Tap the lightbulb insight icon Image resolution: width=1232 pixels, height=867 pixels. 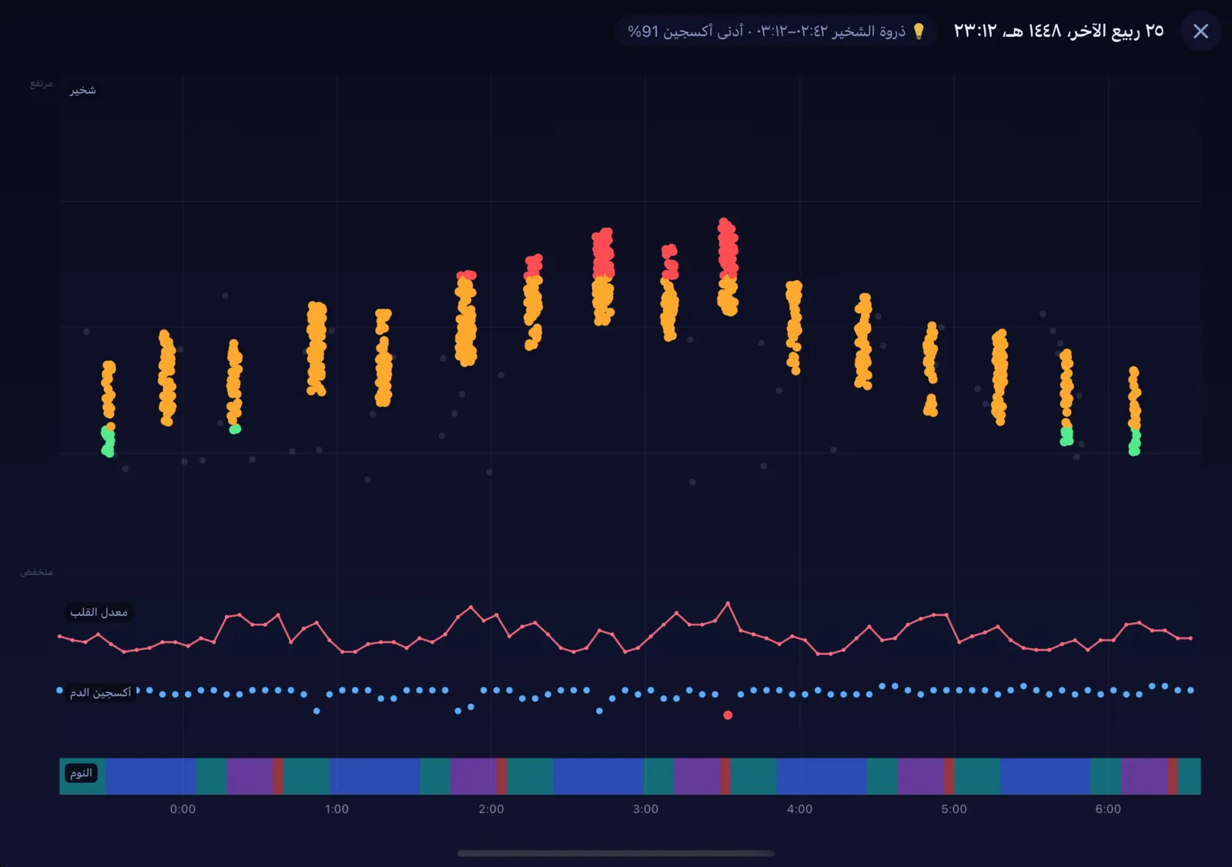click(x=918, y=32)
